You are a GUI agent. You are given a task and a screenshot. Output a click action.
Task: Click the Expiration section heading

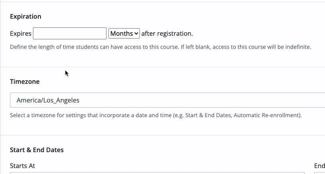25,16
